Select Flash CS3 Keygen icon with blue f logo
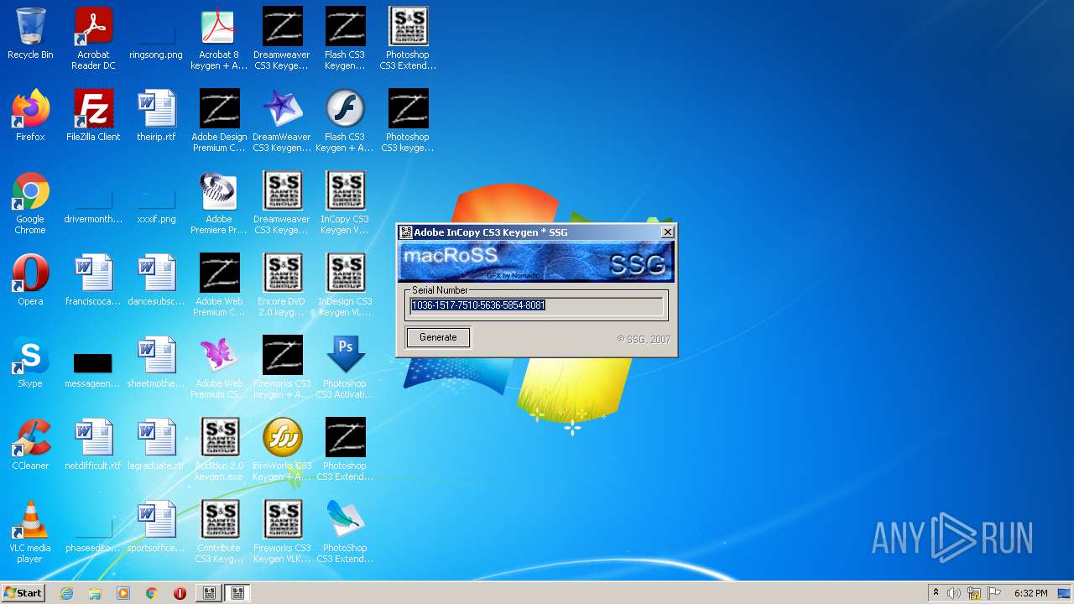 pos(345,122)
